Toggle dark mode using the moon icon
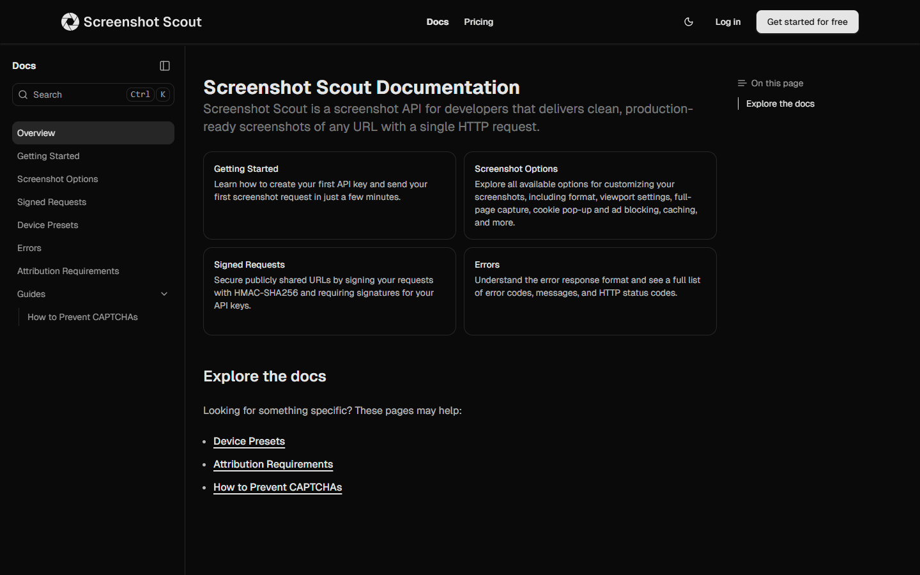This screenshot has height=575, width=920. pos(688,21)
